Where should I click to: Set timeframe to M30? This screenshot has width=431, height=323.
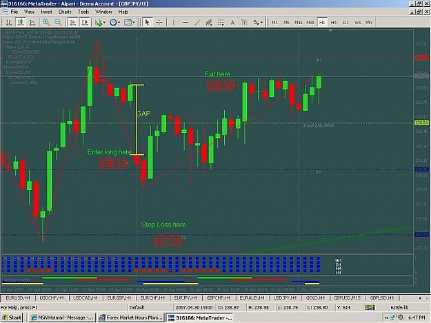coord(310,23)
